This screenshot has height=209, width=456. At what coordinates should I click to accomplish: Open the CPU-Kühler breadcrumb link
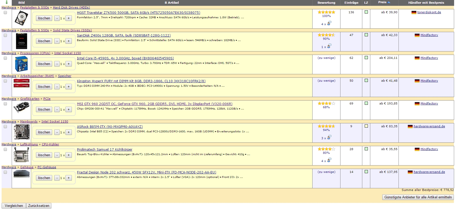[50, 145]
